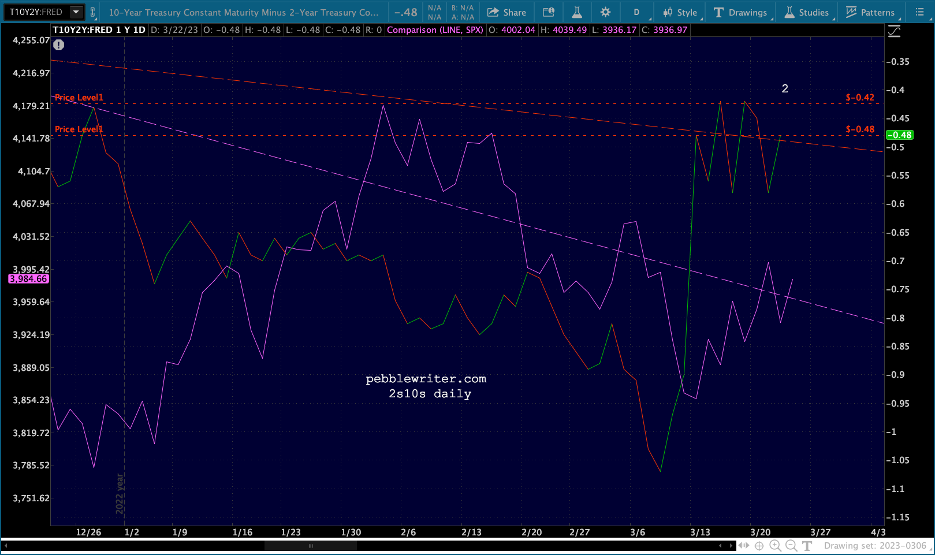Click the -0.35 right axis value
935x555 pixels.
click(x=897, y=62)
